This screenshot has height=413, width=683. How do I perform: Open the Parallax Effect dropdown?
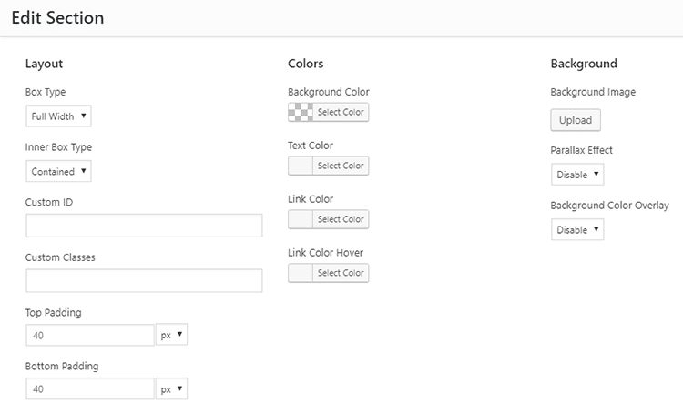click(577, 175)
